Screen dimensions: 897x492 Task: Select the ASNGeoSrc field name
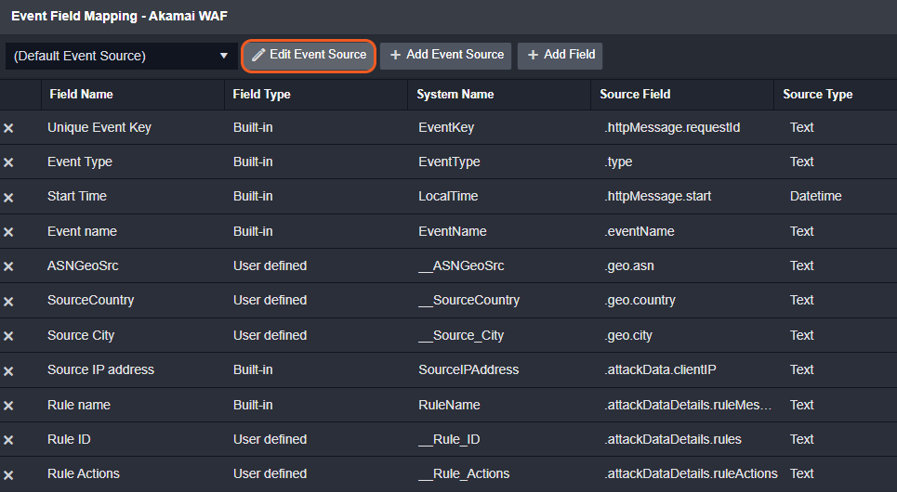pyautogui.click(x=83, y=265)
